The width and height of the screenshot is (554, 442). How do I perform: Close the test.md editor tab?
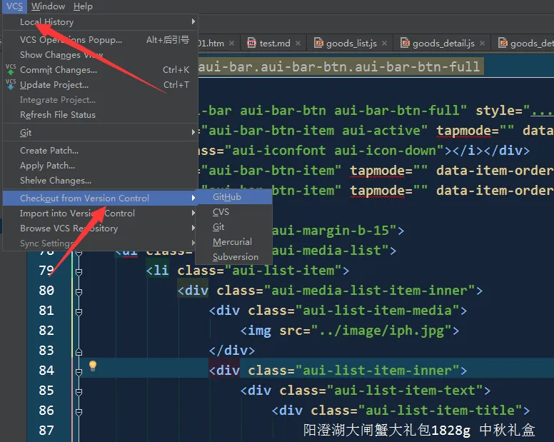pos(298,43)
